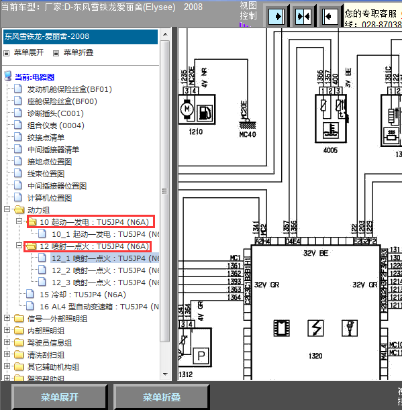Click the tree panel vertical scrollbar thumb
402x410 pixels.
click(165, 191)
